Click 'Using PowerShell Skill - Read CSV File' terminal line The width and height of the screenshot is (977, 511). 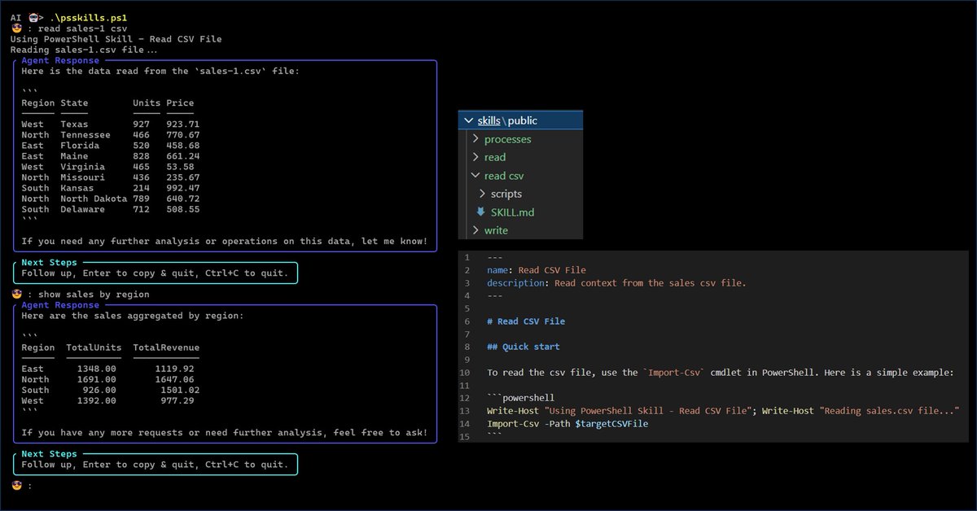pyautogui.click(x=116, y=39)
